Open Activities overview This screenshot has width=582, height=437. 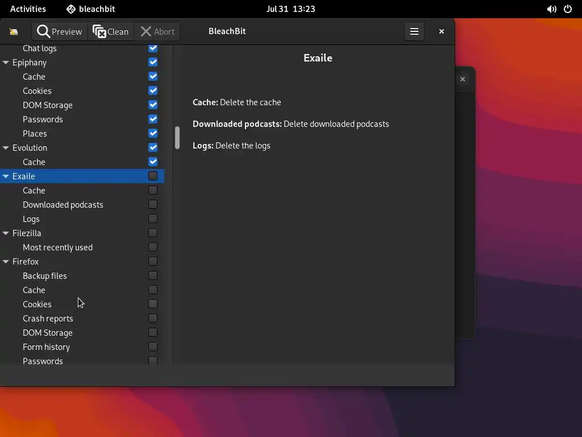point(28,9)
